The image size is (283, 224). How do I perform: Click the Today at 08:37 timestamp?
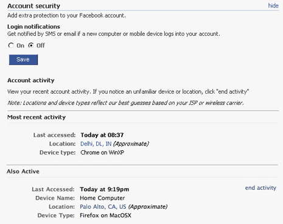(102, 135)
